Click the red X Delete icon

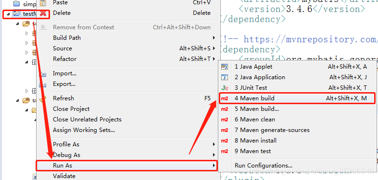point(43,13)
